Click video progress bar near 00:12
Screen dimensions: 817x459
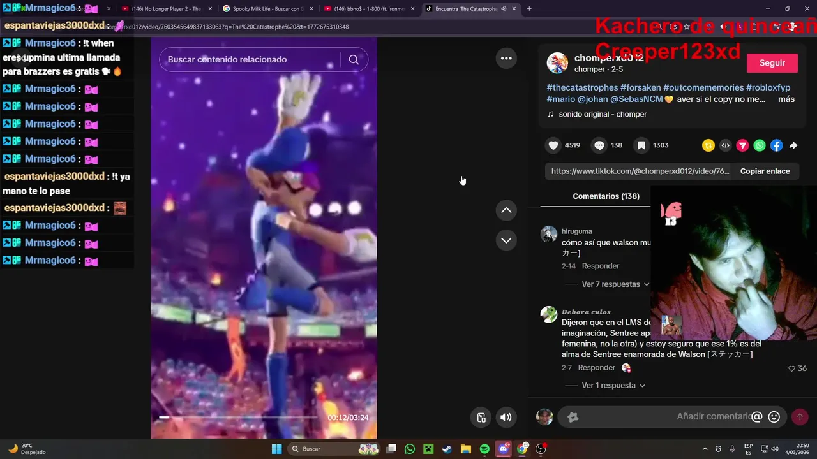238,418
